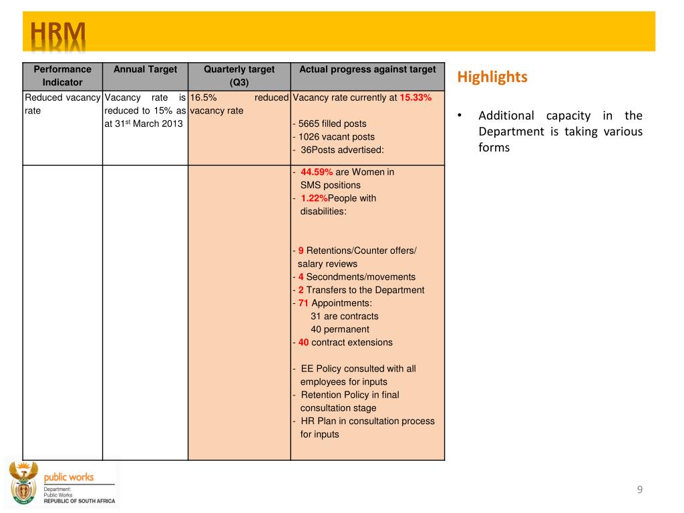This screenshot has width=684, height=513.
Task: Click the '31 are contracts' line
Action: (345, 316)
